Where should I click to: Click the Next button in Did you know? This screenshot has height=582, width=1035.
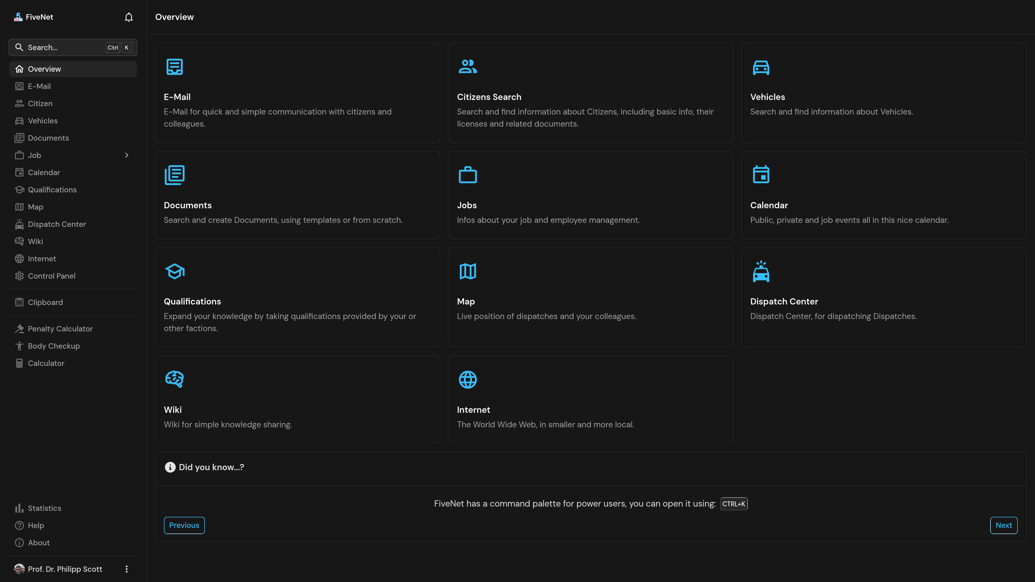tap(1004, 525)
